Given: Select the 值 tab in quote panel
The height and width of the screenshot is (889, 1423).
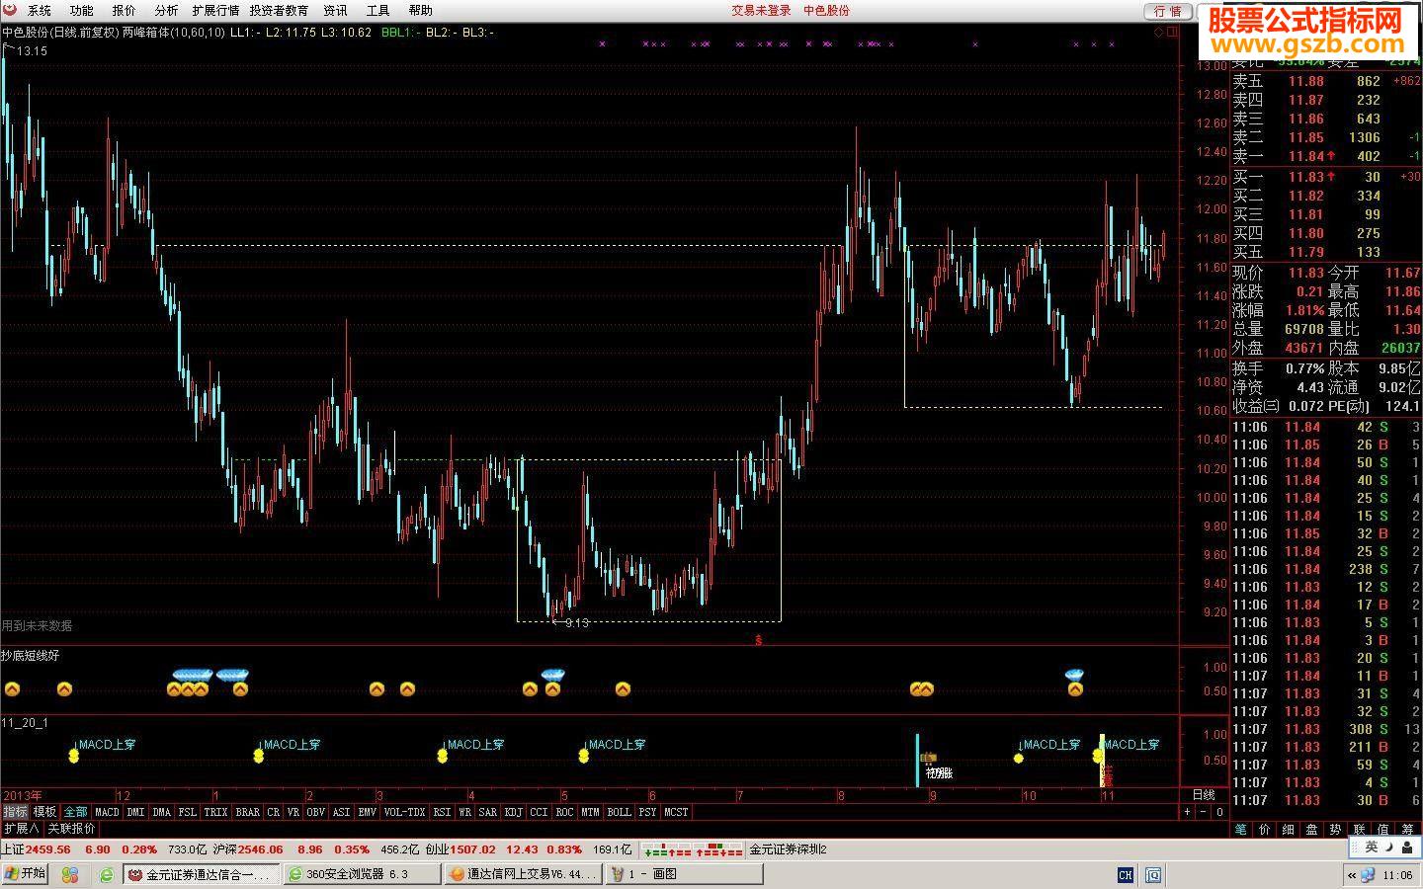Looking at the screenshot, I should tap(1382, 830).
